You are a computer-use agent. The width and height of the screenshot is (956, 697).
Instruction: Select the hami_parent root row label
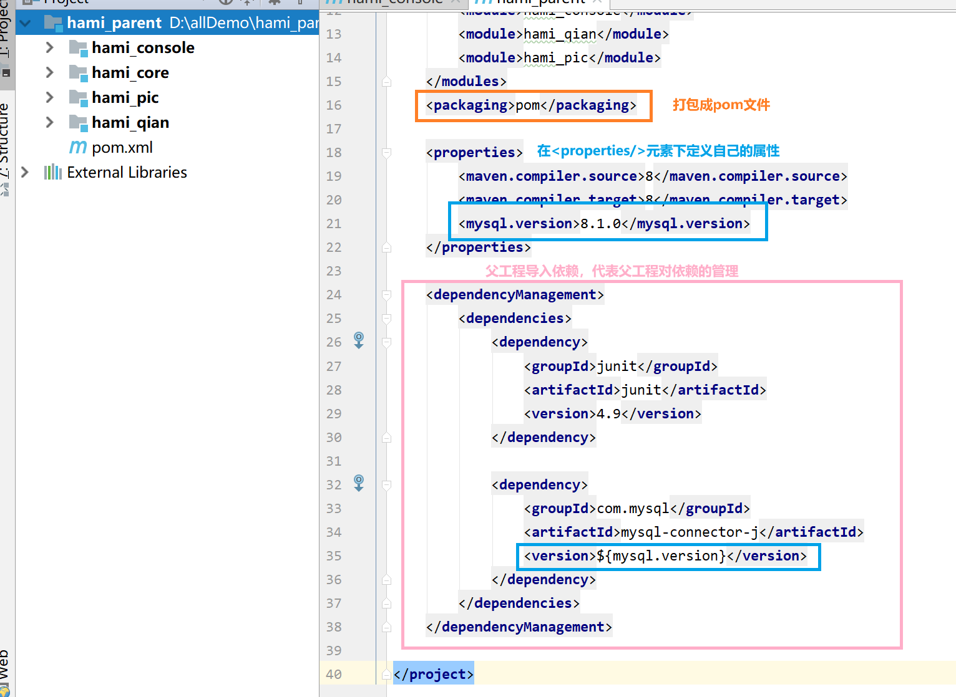click(114, 23)
